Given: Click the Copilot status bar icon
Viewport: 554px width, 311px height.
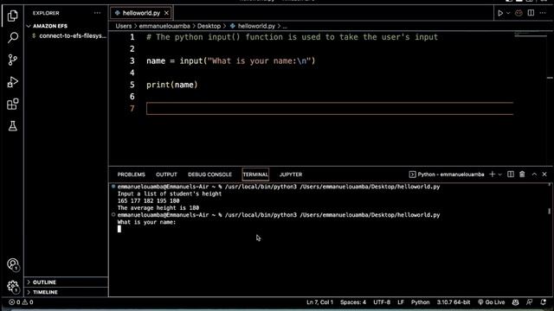Looking at the screenshot, I should coord(516,302).
